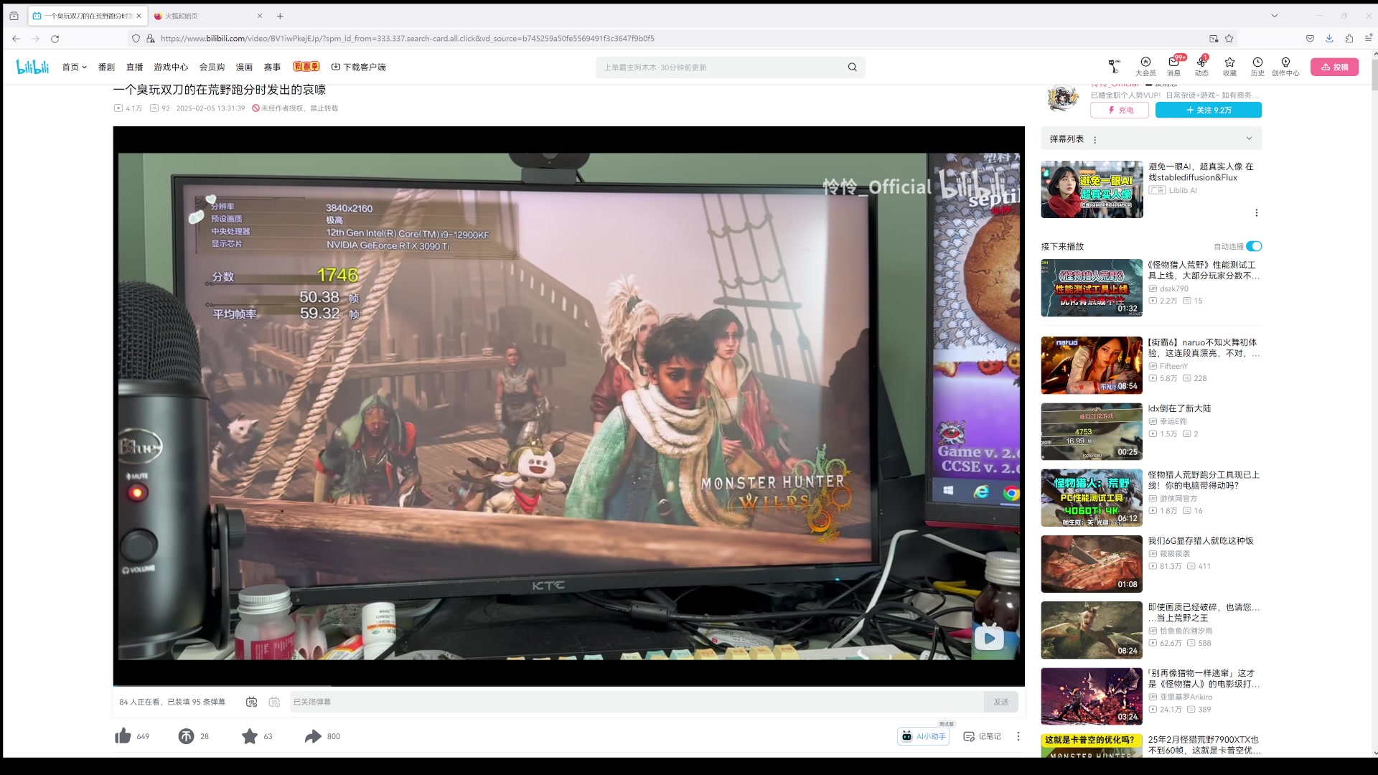
Task: Open the 我们6G显存猎人就吃这种饭 title
Action: point(1201,541)
